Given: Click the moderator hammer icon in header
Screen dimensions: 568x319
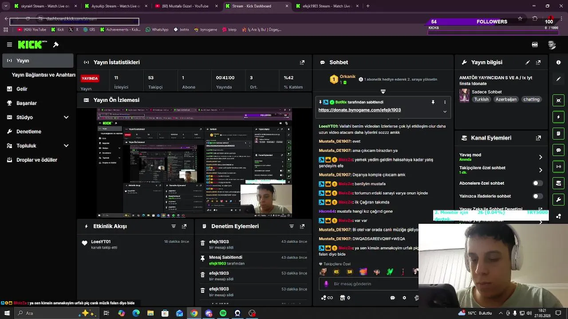Looking at the screenshot, I should coord(56,45).
